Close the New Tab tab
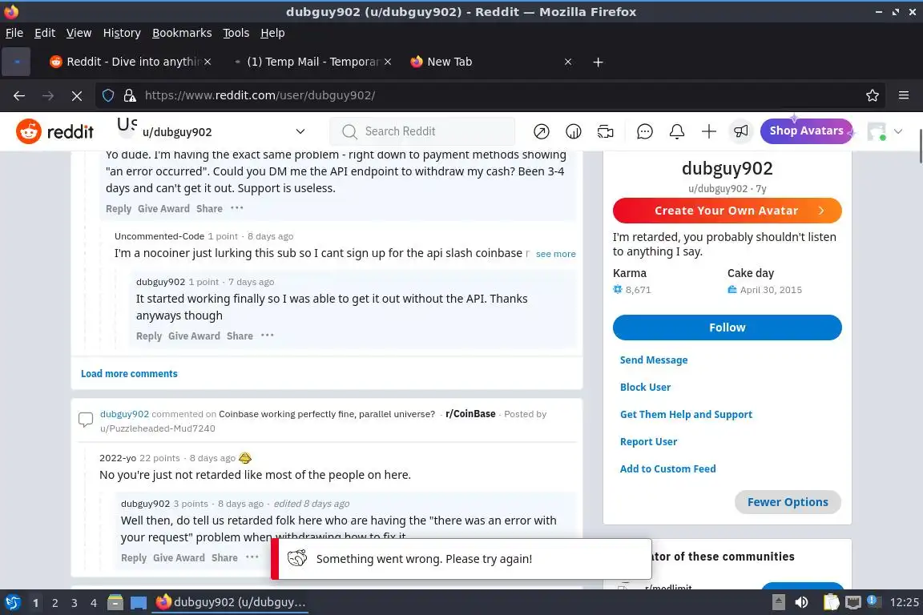This screenshot has width=923, height=615. tap(567, 62)
